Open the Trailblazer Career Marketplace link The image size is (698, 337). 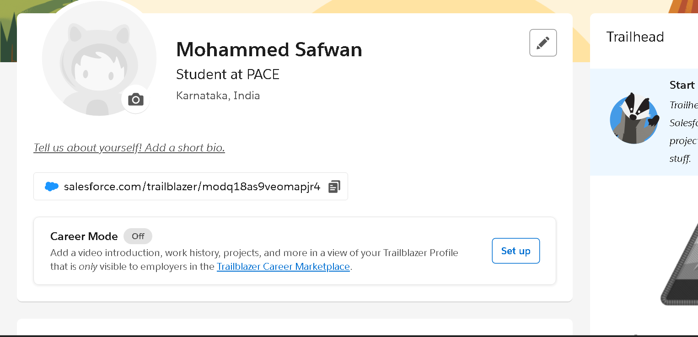pyautogui.click(x=283, y=266)
